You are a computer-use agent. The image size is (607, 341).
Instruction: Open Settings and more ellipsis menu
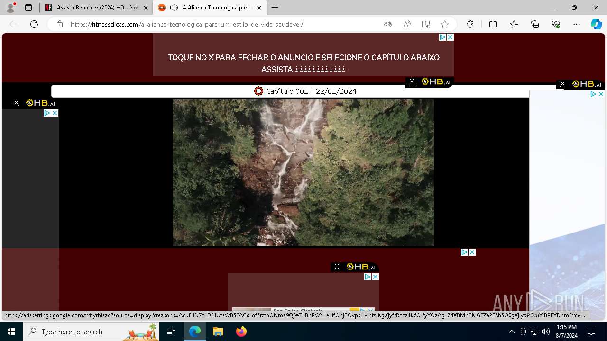point(577,24)
